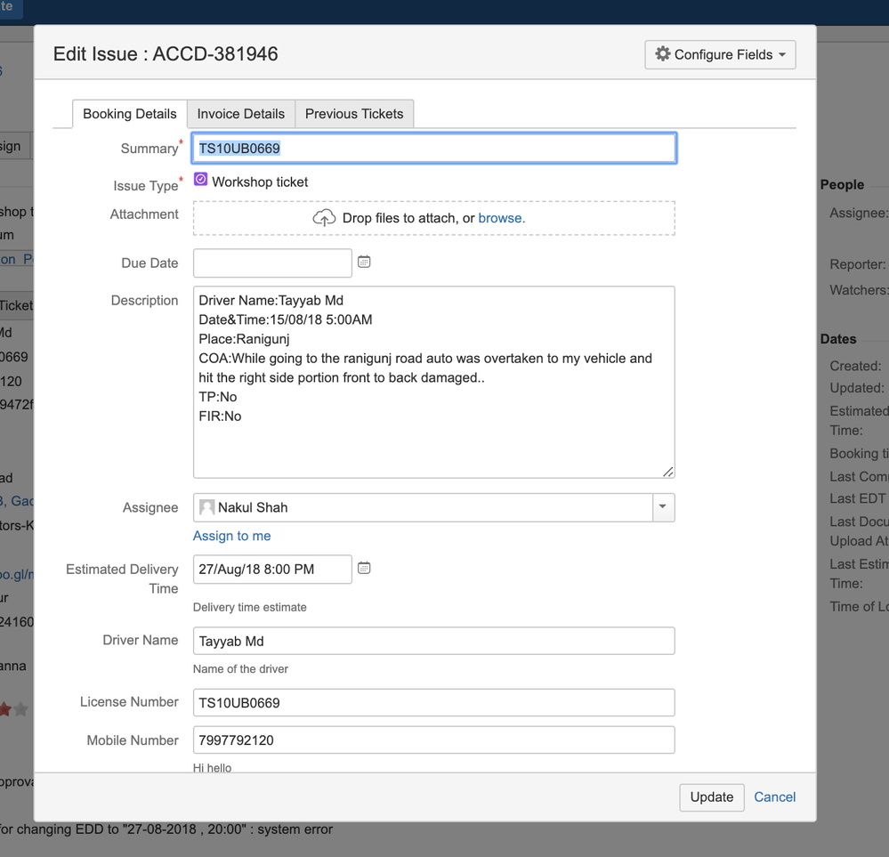Click the Due Date input field
The height and width of the screenshot is (857, 889).
[272, 263]
